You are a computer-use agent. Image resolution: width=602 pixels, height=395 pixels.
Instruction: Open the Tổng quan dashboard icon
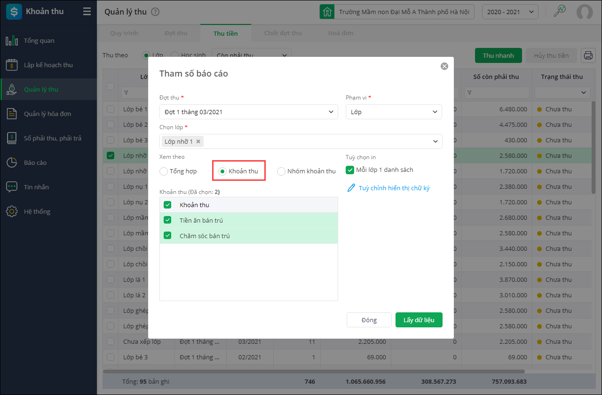[x=12, y=41]
